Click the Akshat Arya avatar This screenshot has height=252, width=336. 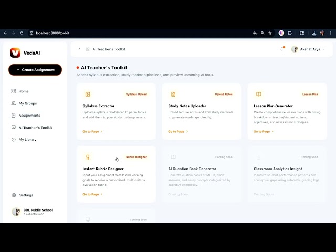[x=295, y=49]
